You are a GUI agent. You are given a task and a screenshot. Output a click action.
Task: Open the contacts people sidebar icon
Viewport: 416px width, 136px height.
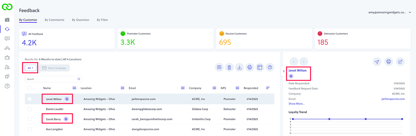[x=7, y=67]
